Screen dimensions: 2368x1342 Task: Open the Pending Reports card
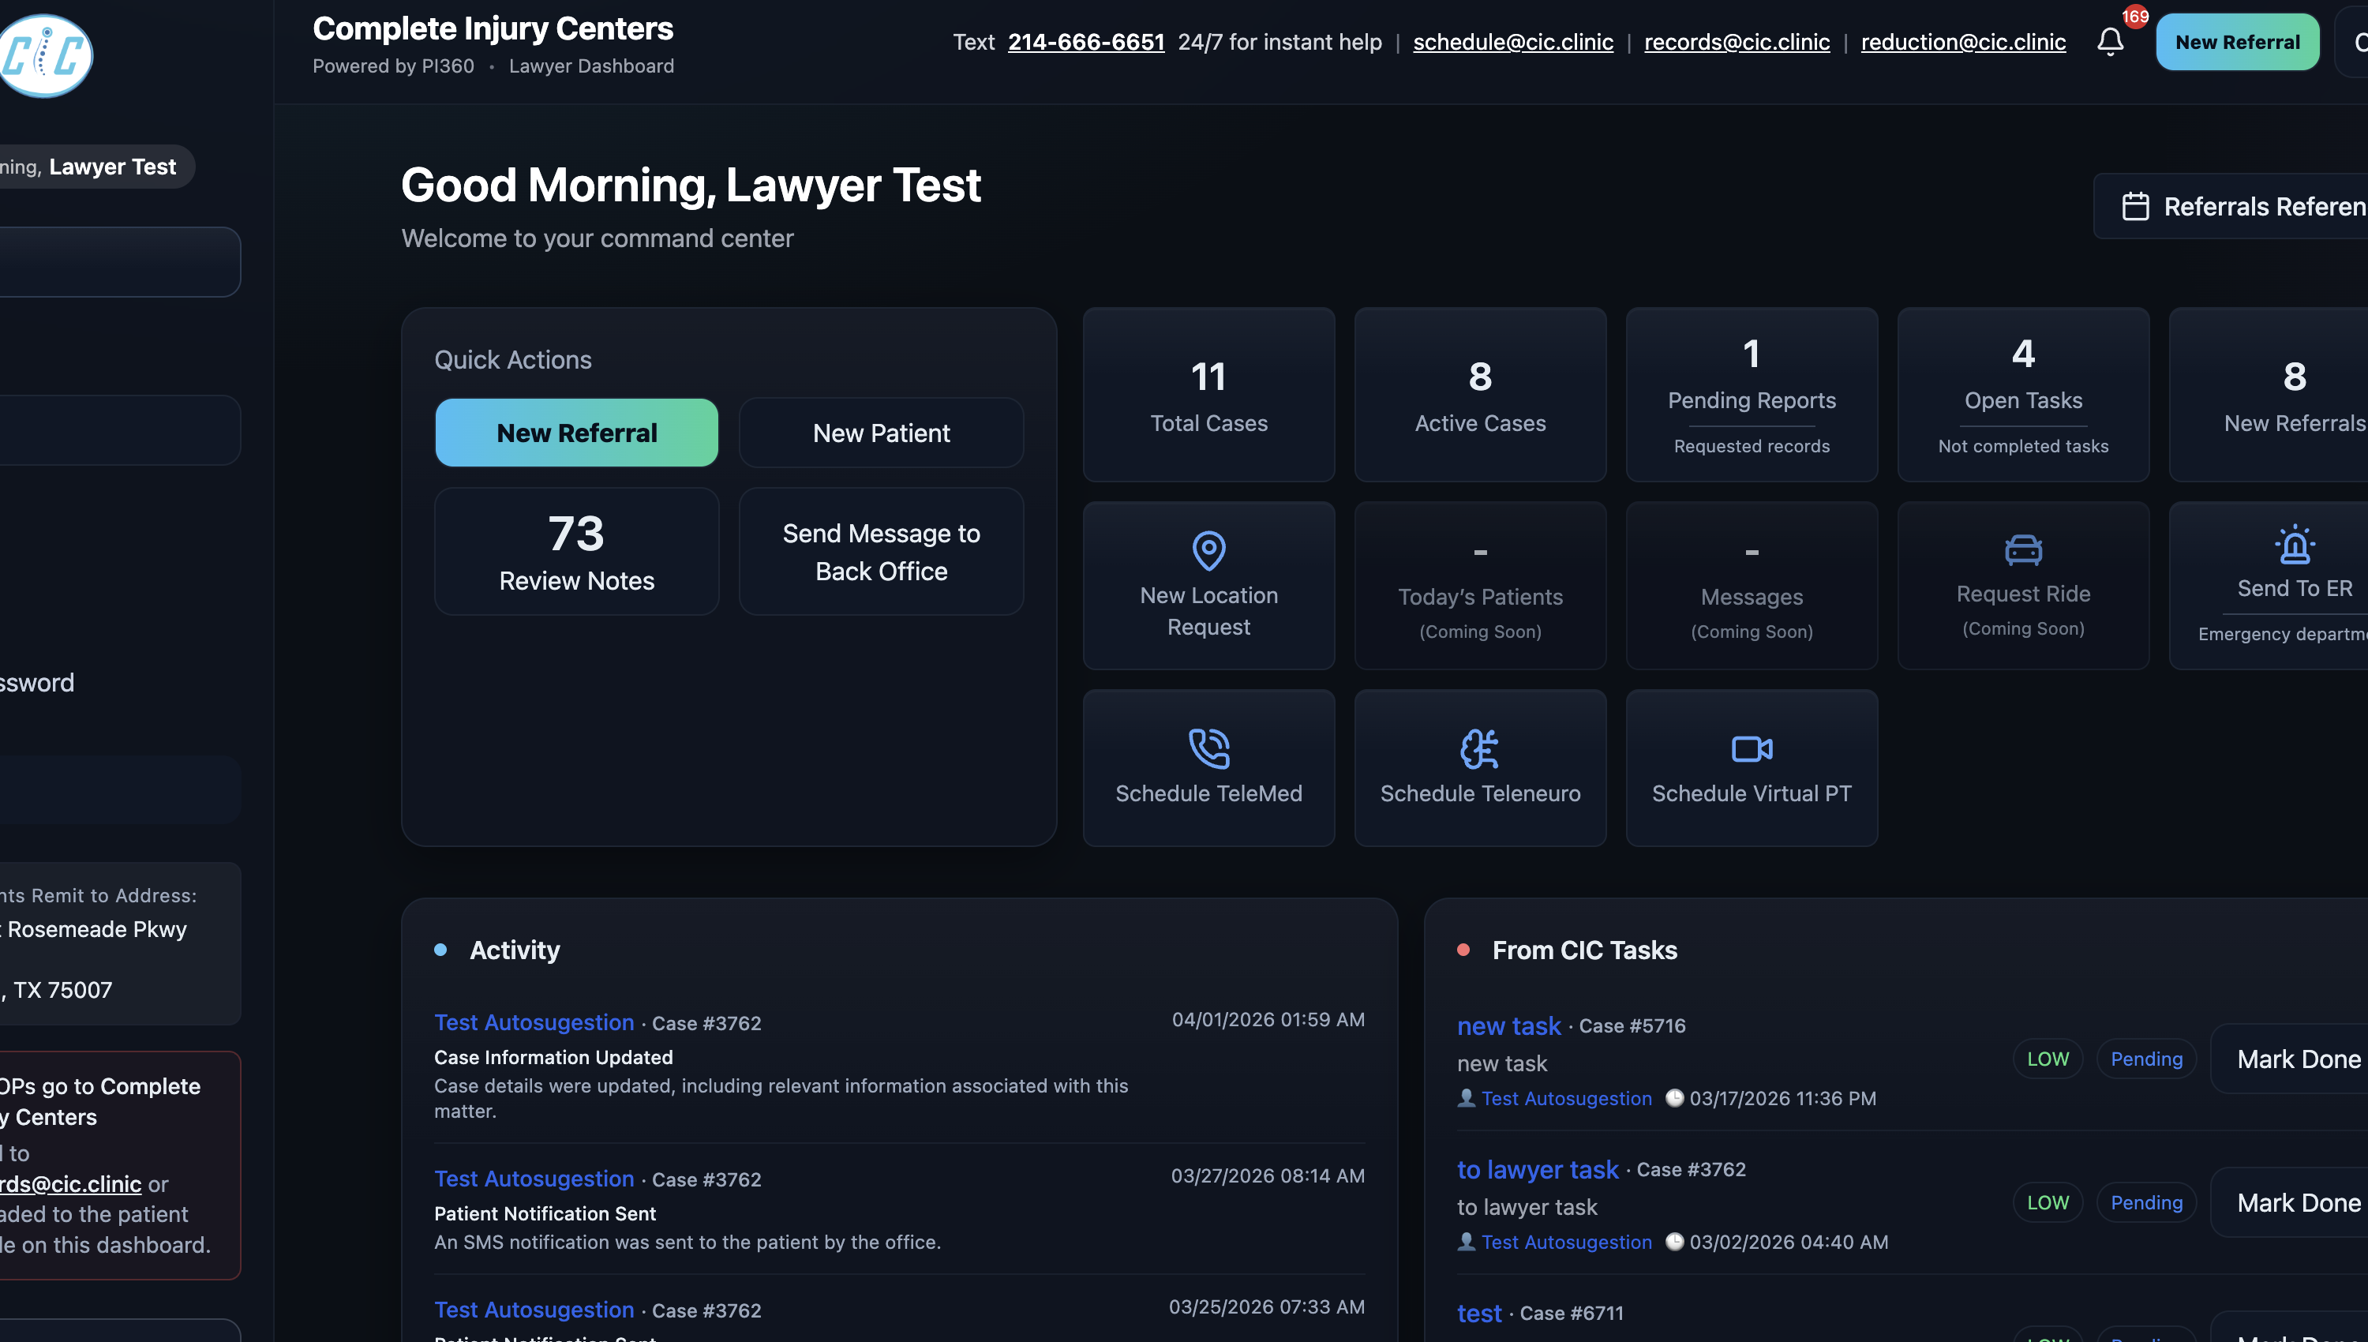tap(1752, 395)
